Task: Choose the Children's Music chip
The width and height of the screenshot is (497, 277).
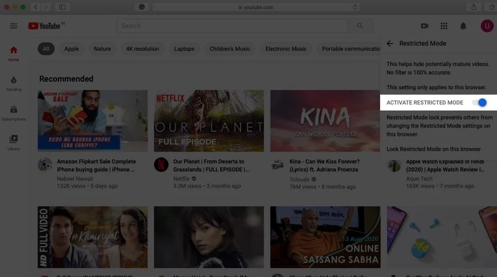Action: point(230,49)
